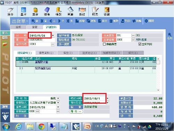Click the 查 search magnifier toolbar icon

point(34,21)
